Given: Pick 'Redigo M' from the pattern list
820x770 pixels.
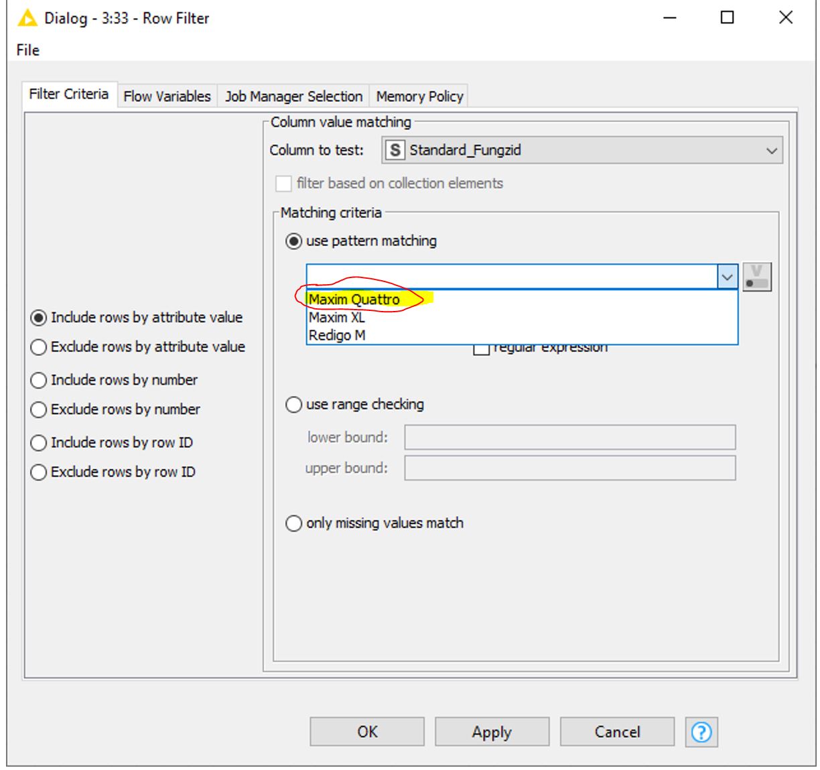Looking at the screenshot, I should 522,335.
